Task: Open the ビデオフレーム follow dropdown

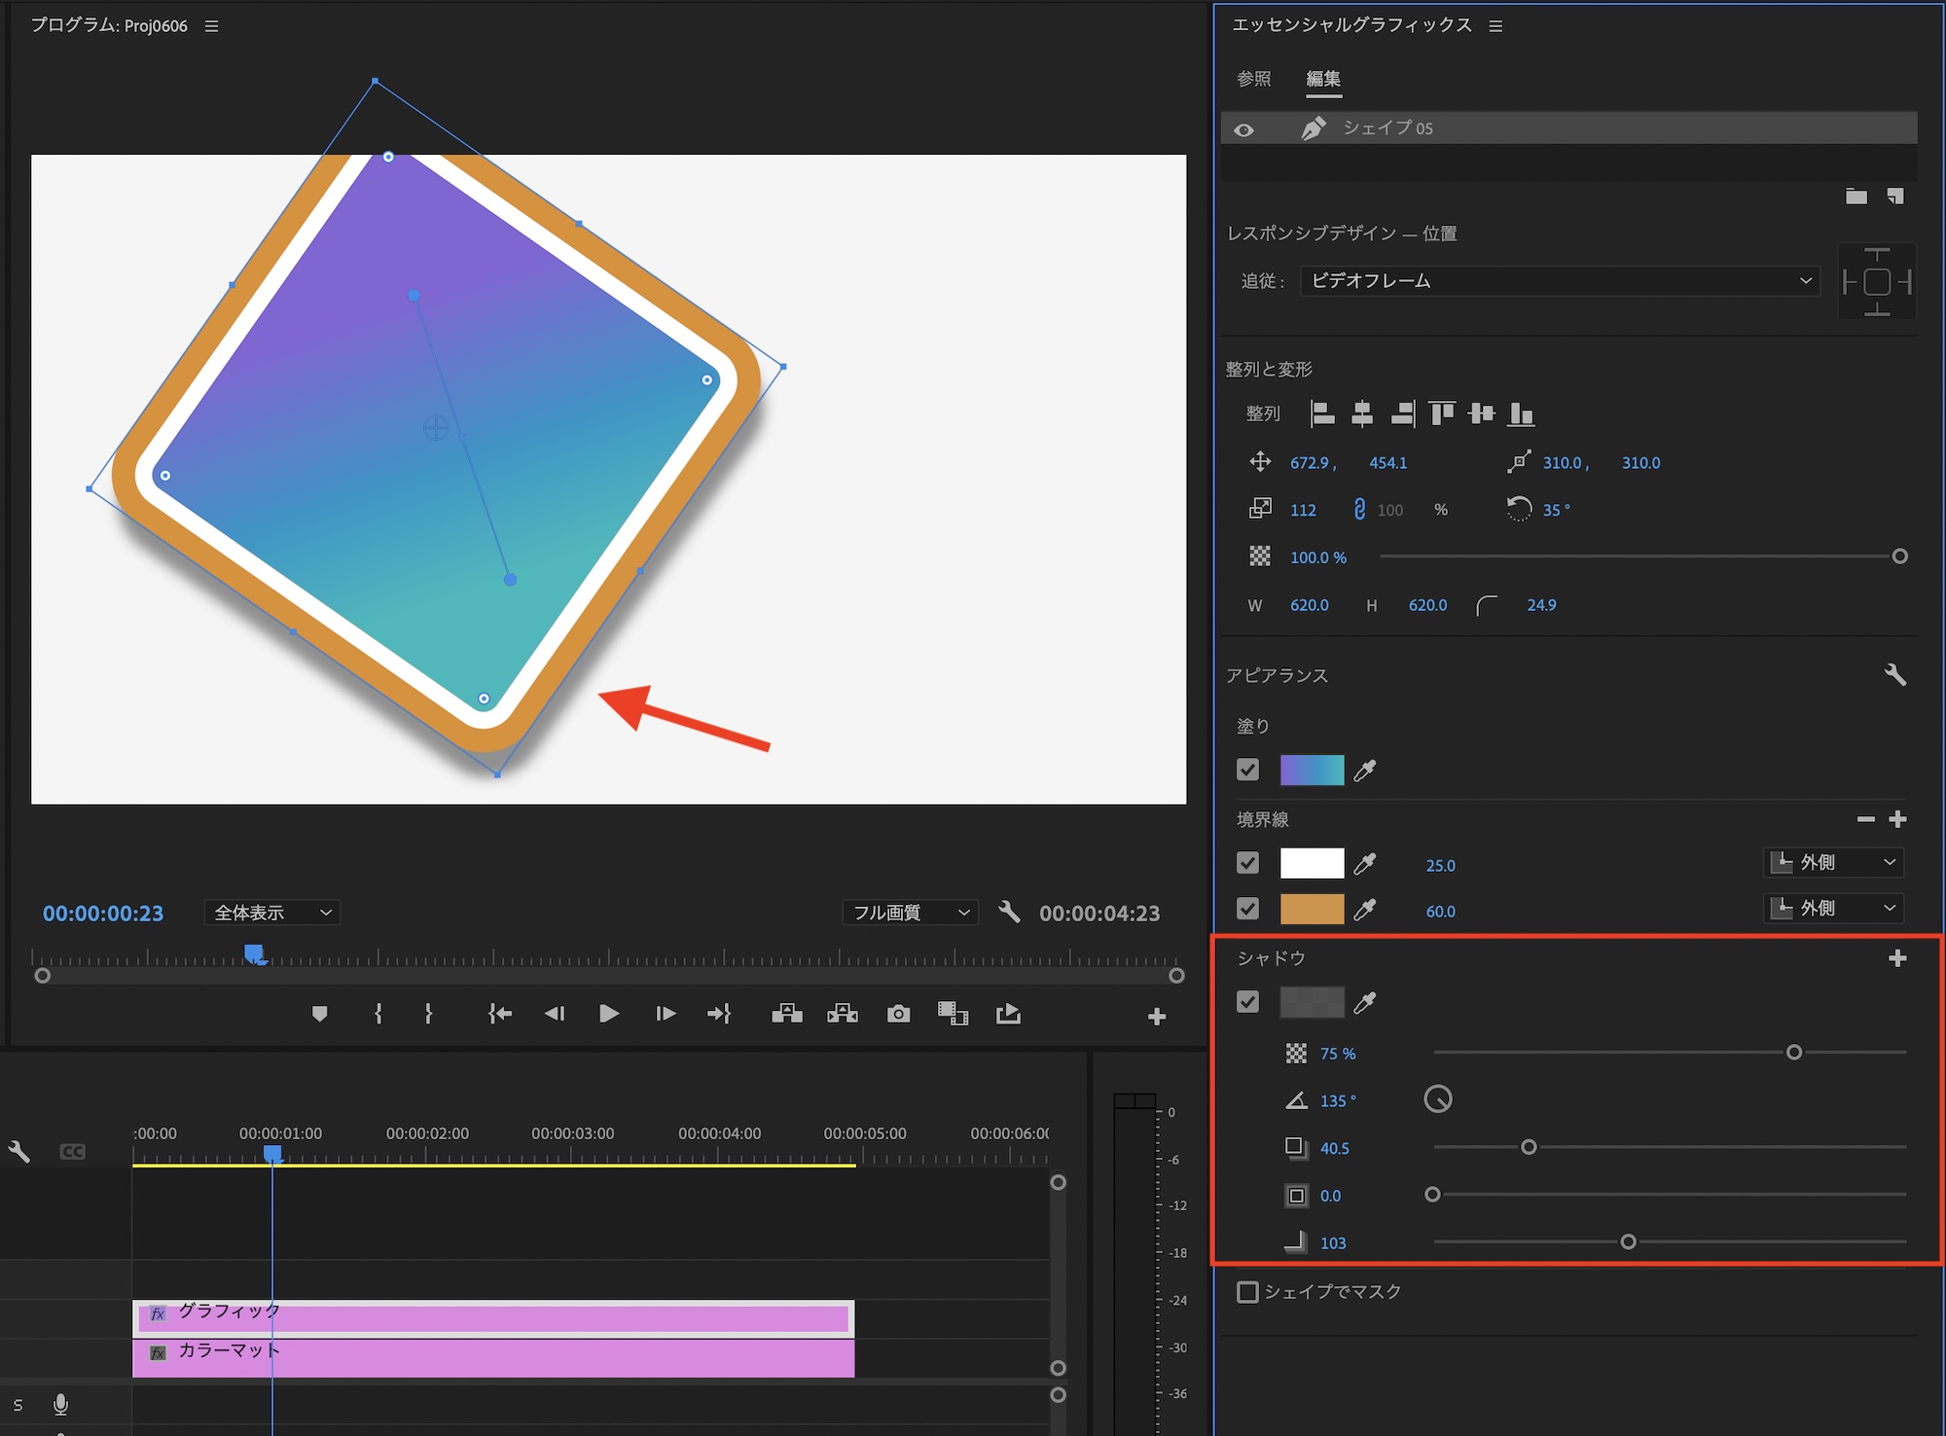Action: click(1560, 281)
